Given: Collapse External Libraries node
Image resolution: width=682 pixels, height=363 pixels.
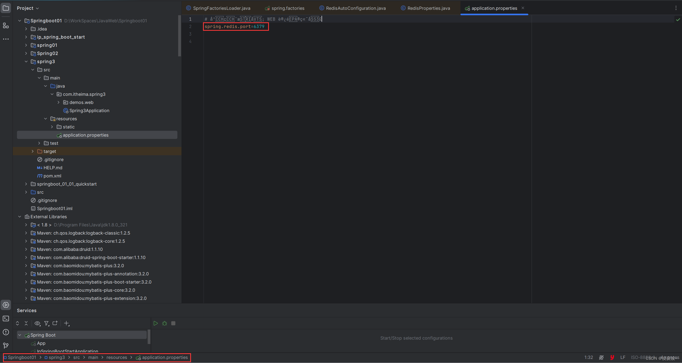Looking at the screenshot, I should (x=20, y=217).
